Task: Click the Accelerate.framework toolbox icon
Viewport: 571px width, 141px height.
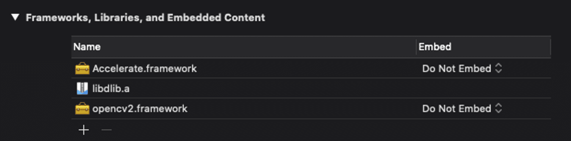Action: [82, 68]
